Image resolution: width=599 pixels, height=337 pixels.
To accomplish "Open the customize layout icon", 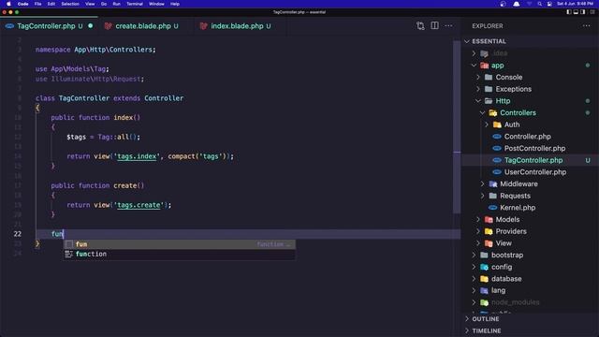I will 592,12.
